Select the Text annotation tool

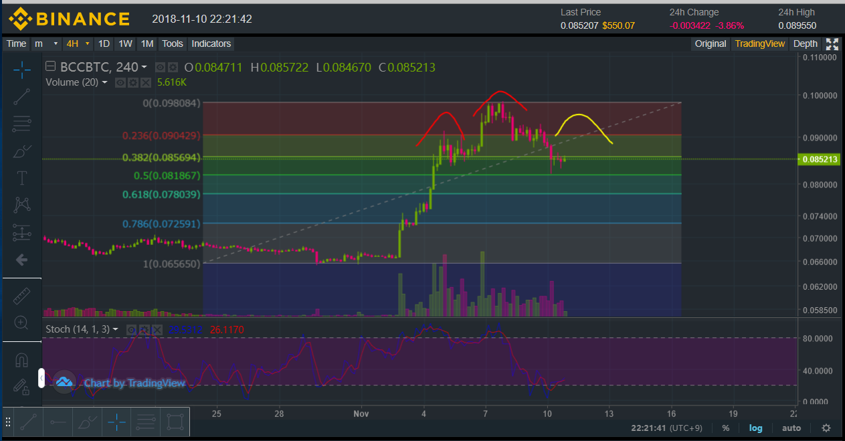[x=21, y=177]
